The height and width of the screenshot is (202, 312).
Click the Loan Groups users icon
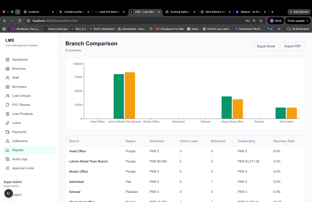pos(8,96)
